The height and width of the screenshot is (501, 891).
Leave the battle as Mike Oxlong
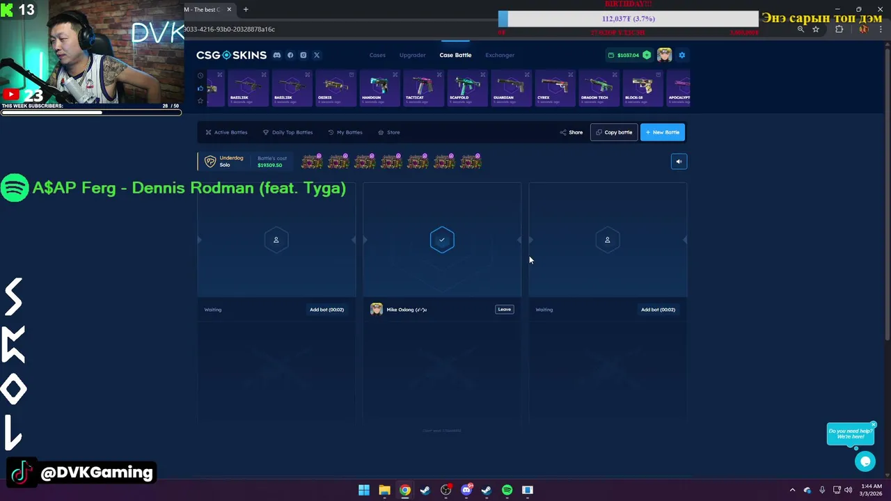505,310
